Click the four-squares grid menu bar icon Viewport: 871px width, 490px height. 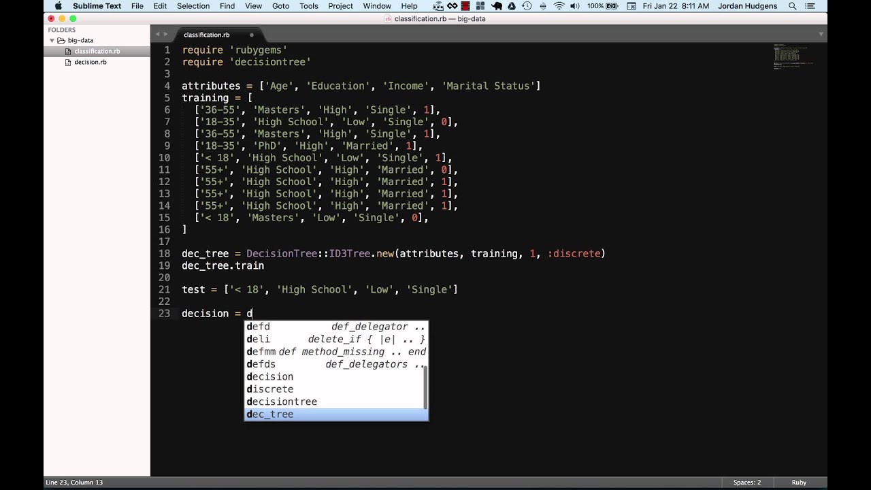(x=482, y=6)
